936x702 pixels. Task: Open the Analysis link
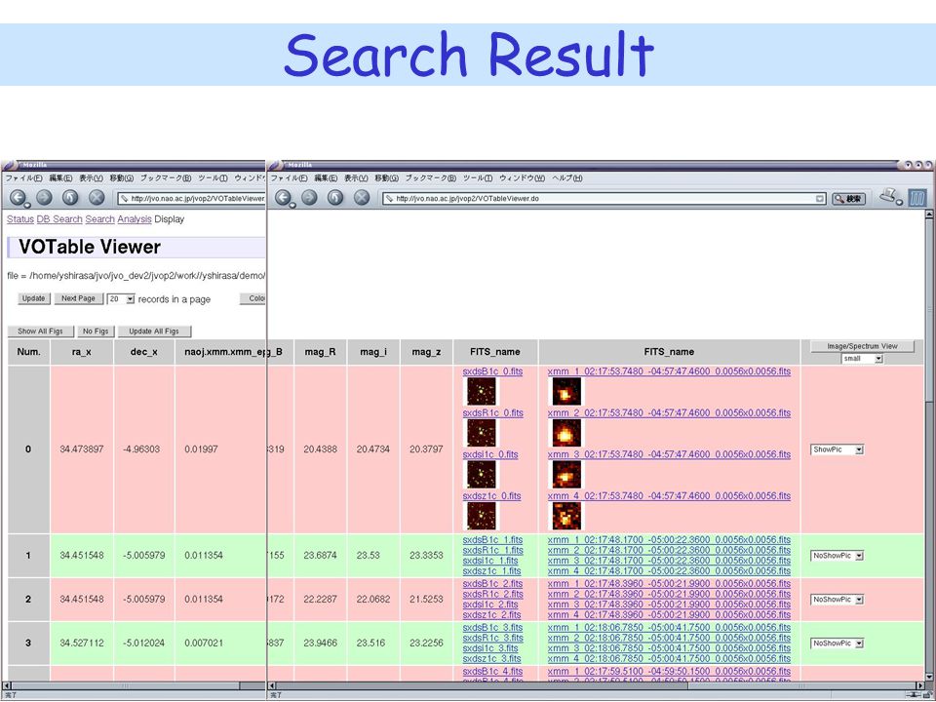pos(135,219)
